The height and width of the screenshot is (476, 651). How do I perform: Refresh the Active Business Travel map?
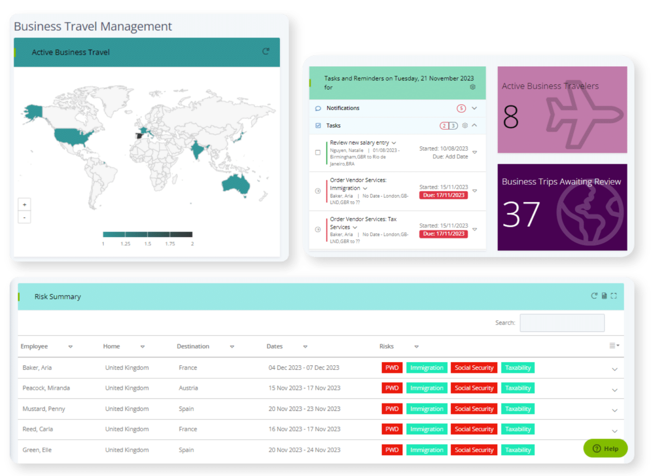(266, 51)
